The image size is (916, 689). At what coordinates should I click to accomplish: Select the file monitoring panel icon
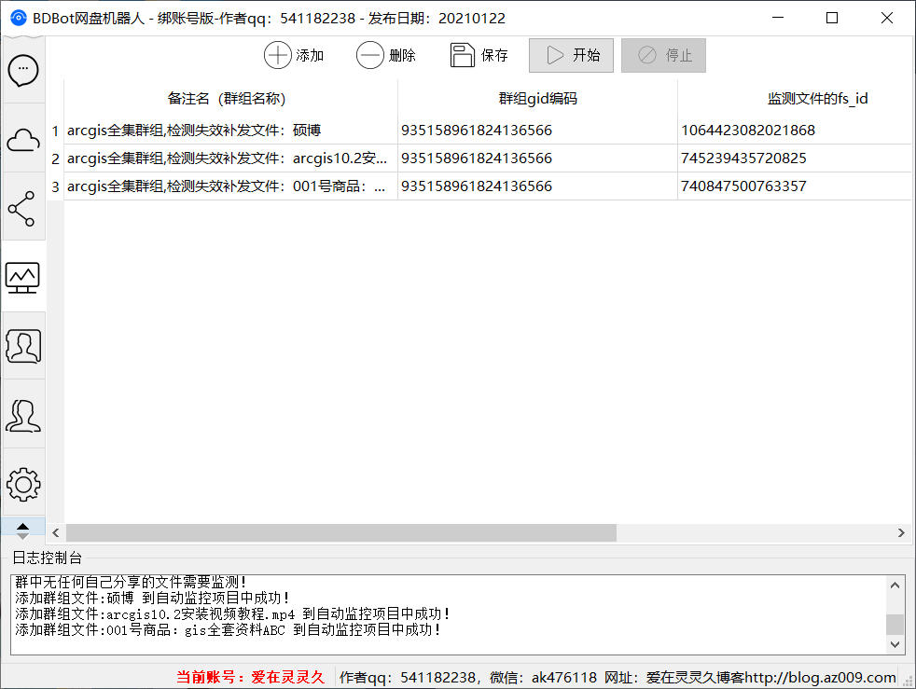coord(23,277)
